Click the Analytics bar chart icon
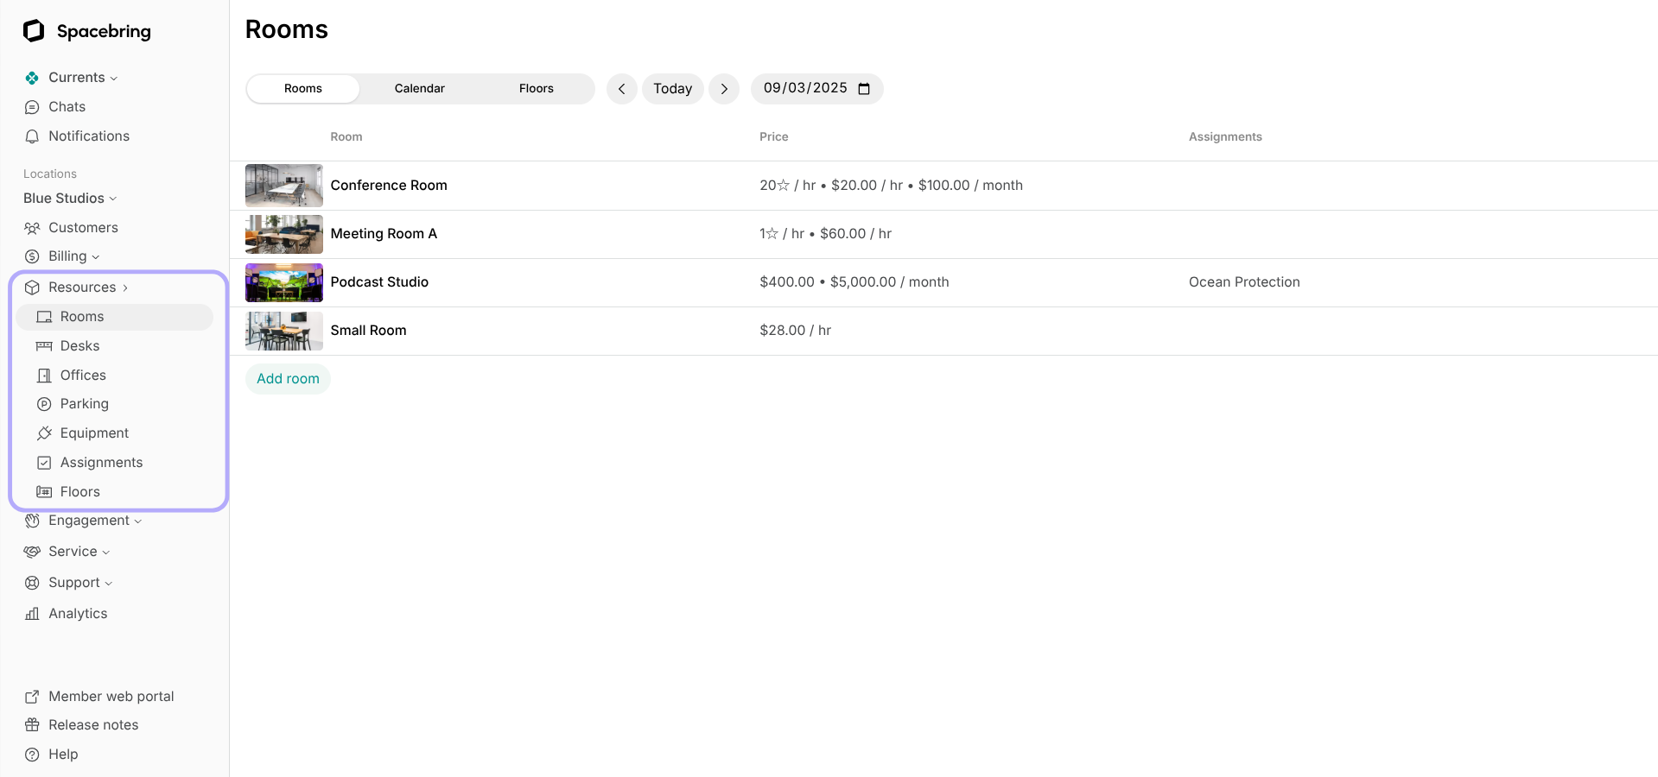Viewport: 1658px width, 777px height. pyautogui.click(x=32, y=614)
